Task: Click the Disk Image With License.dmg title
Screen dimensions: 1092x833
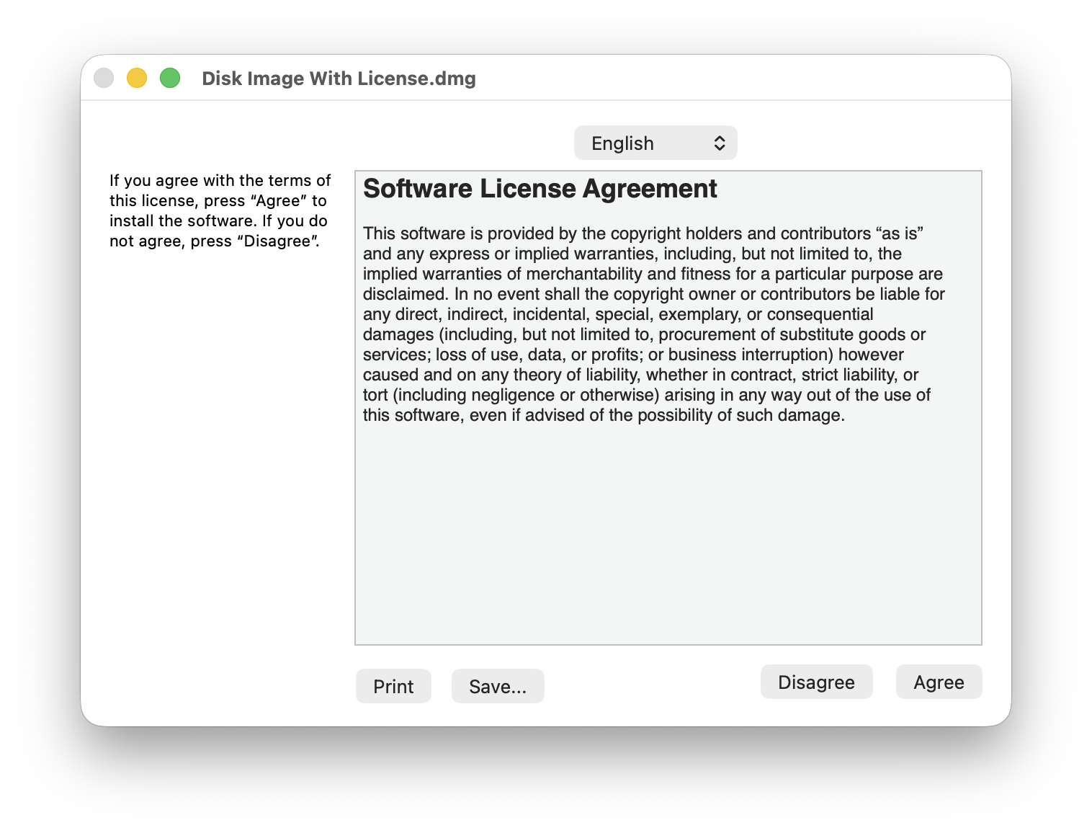Action: pyautogui.click(x=338, y=79)
